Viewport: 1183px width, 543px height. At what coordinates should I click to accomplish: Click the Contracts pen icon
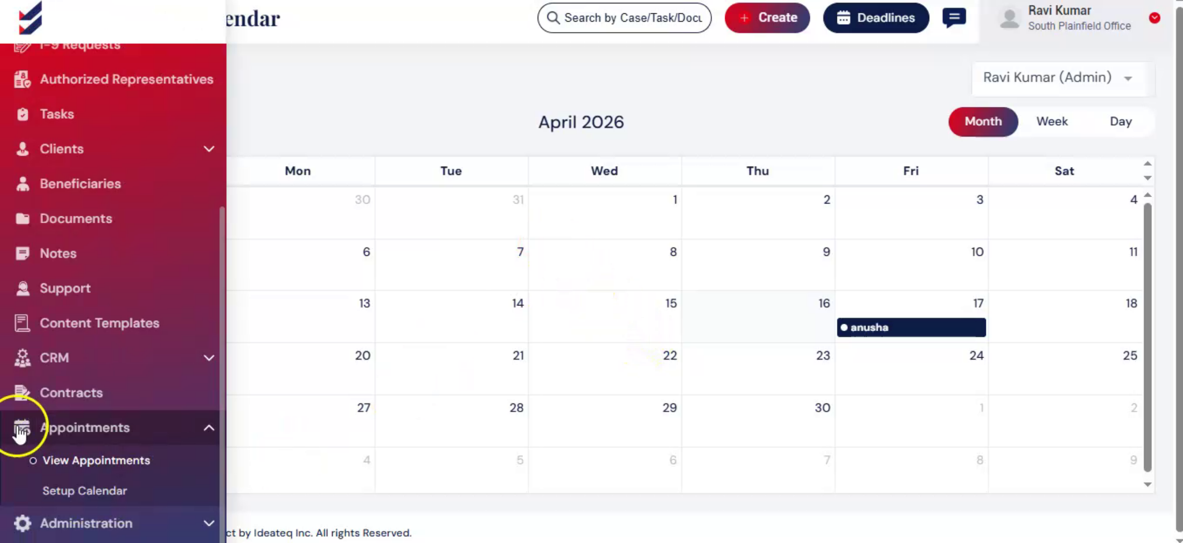pos(22,392)
